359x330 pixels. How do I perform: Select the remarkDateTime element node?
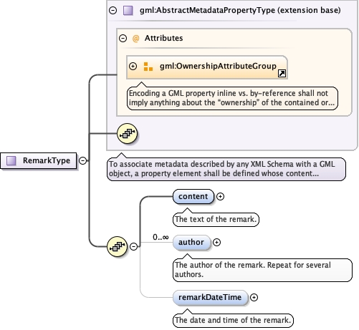tap(210, 297)
